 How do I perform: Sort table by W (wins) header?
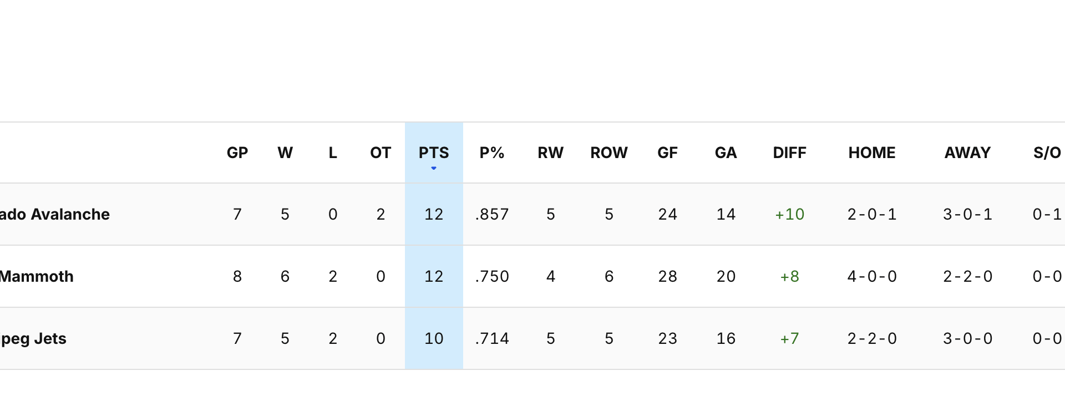point(285,153)
